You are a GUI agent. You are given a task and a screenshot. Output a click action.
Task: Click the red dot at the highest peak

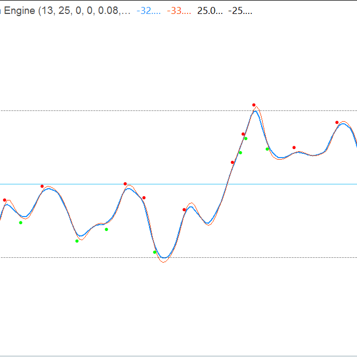click(x=254, y=105)
